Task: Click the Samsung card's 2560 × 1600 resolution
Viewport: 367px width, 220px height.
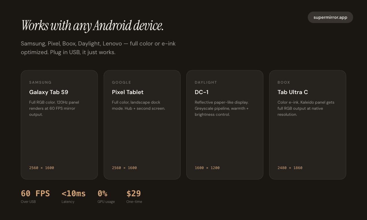Action: (42, 168)
